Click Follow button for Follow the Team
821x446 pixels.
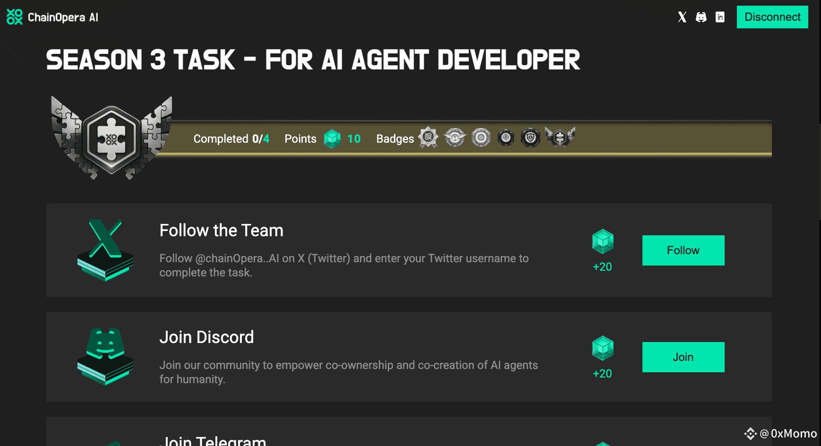coord(683,250)
